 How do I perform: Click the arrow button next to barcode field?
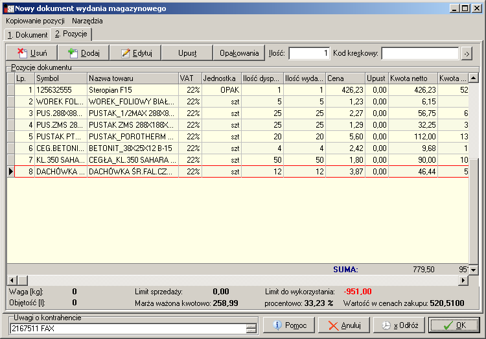pyautogui.click(x=467, y=54)
